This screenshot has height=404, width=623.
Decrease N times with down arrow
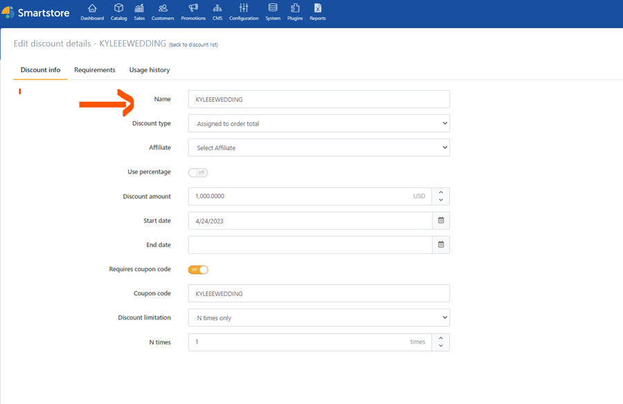pos(441,346)
